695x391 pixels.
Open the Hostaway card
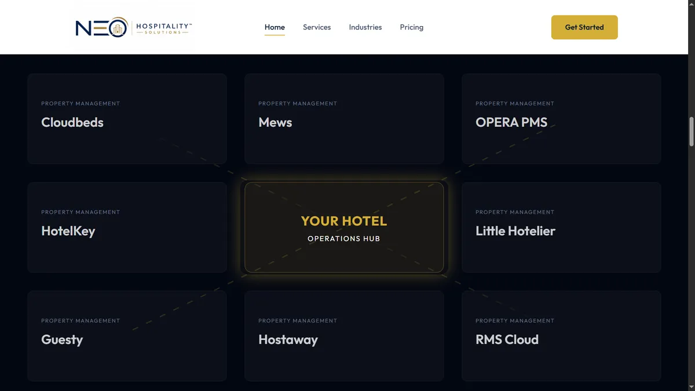[x=344, y=336]
